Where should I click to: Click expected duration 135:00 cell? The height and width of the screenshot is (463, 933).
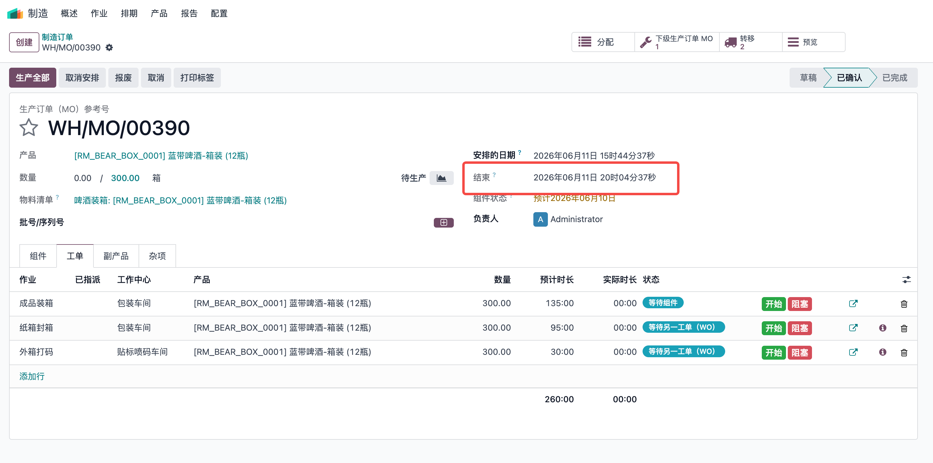(560, 303)
